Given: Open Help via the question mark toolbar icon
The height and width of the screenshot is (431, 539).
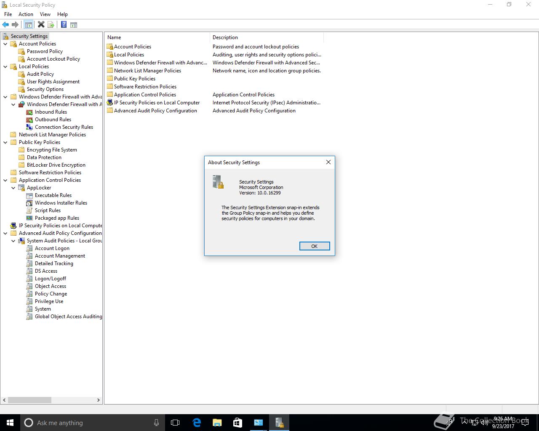Looking at the screenshot, I should (64, 25).
